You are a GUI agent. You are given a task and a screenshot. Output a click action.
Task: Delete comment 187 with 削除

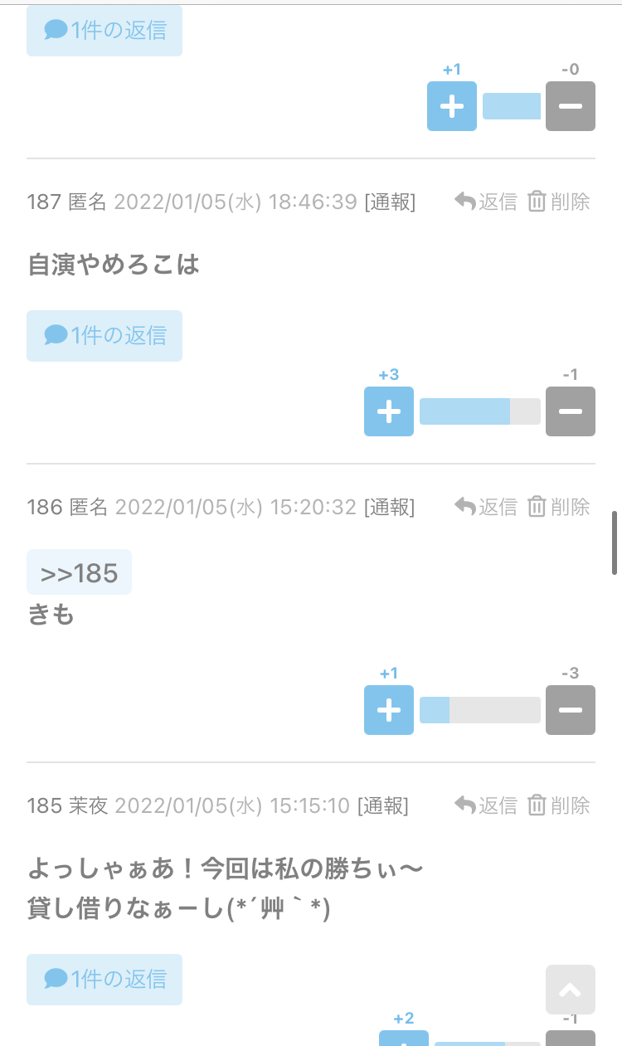point(559,202)
